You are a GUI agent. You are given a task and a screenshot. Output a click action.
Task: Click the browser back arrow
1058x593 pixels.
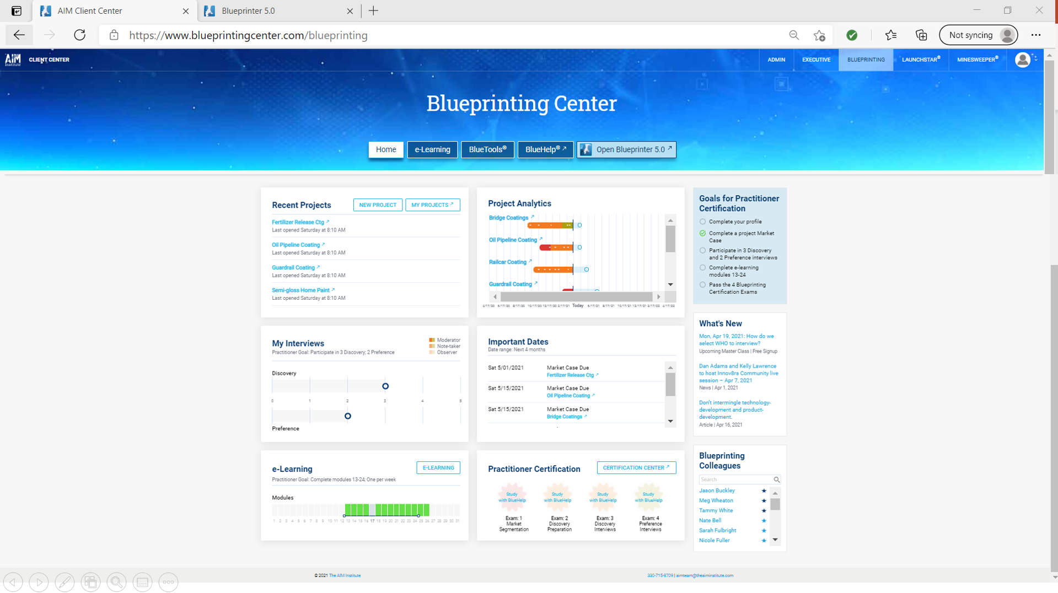(19, 35)
